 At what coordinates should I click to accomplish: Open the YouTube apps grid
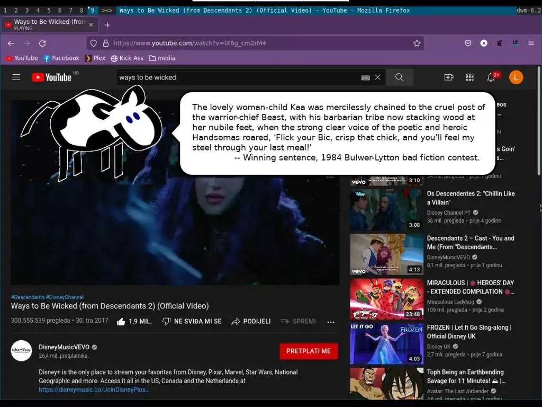[470, 77]
